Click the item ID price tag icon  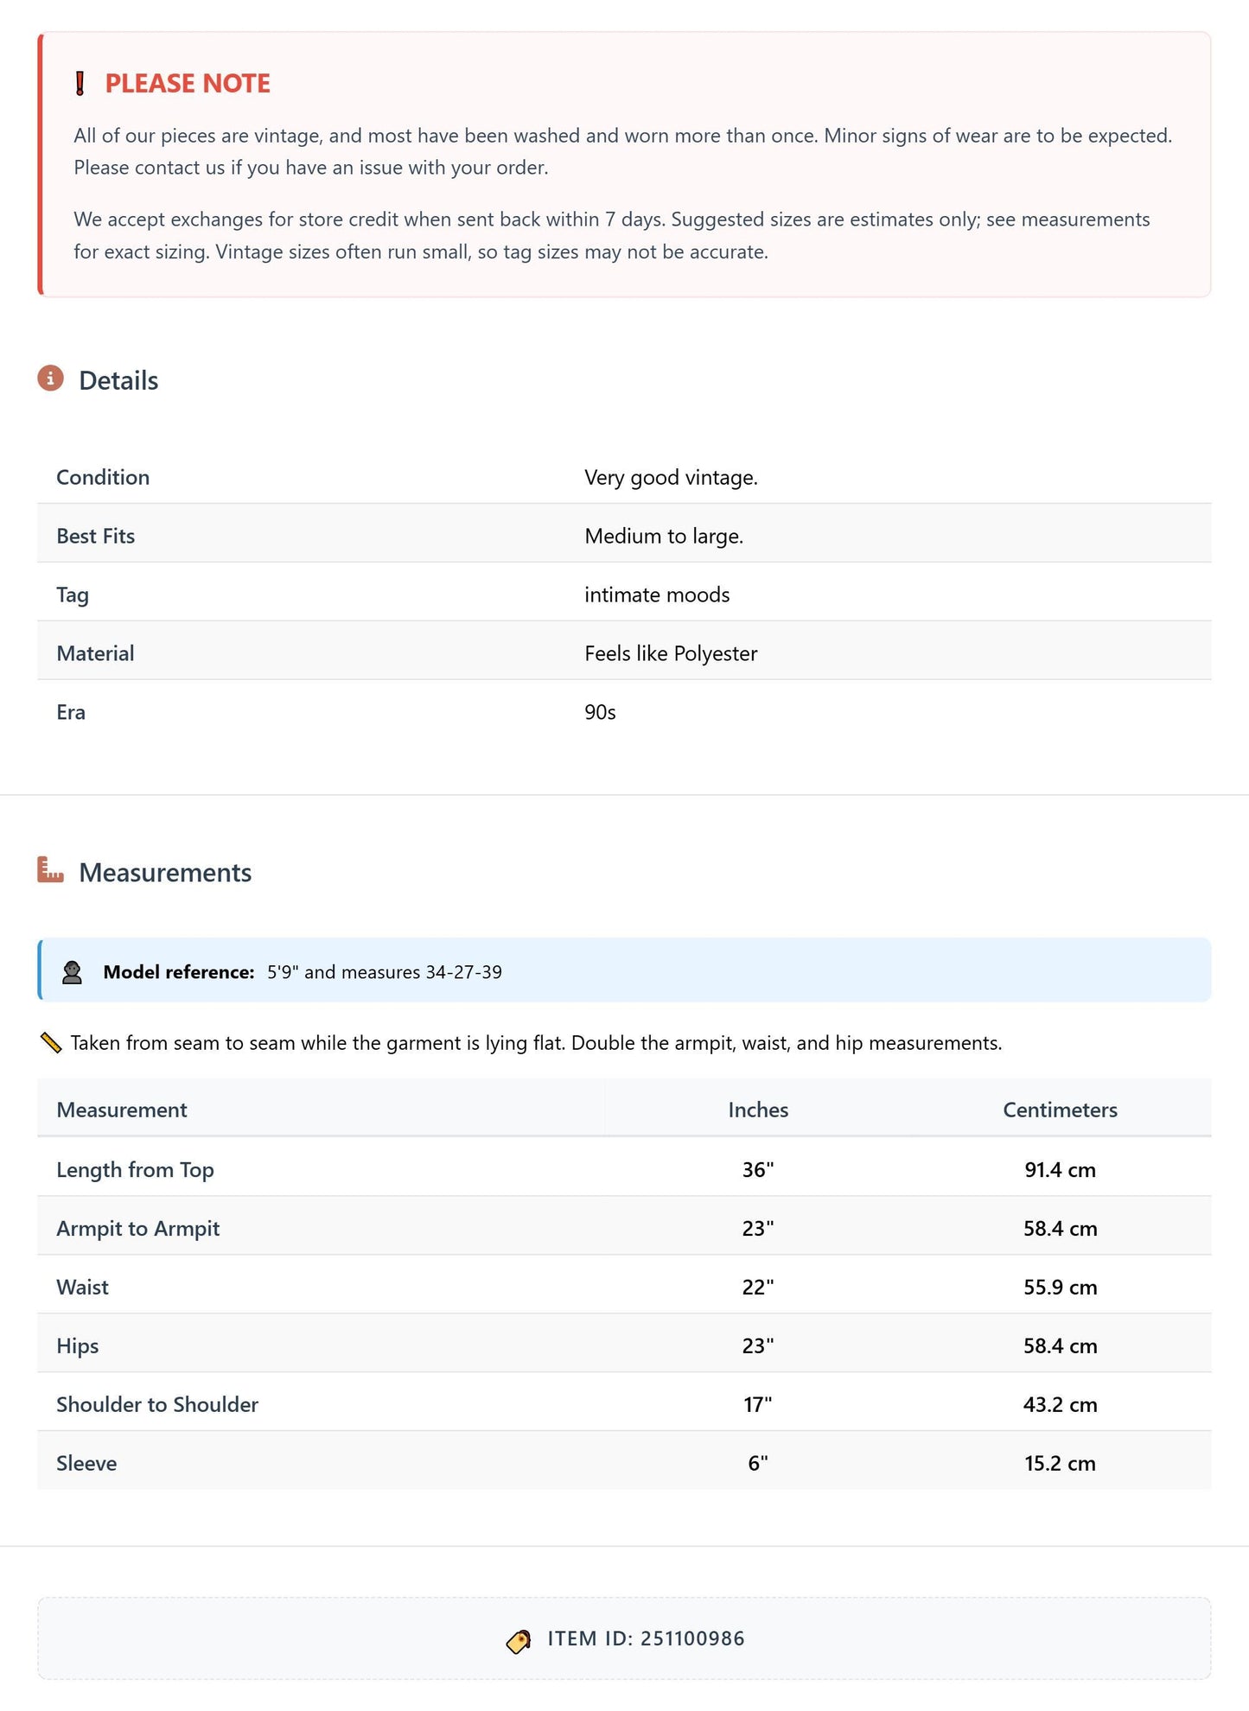(x=519, y=1641)
